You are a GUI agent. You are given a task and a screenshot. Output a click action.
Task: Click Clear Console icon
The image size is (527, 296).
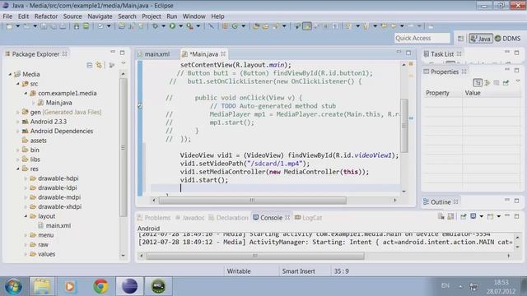click(x=441, y=216)
